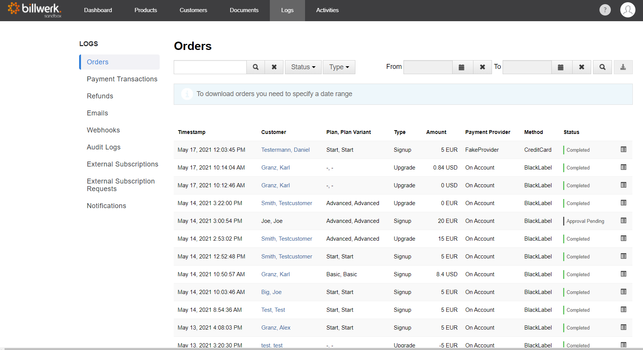Apply the date range search
643x350 pixels.
(x=603, y=67)
